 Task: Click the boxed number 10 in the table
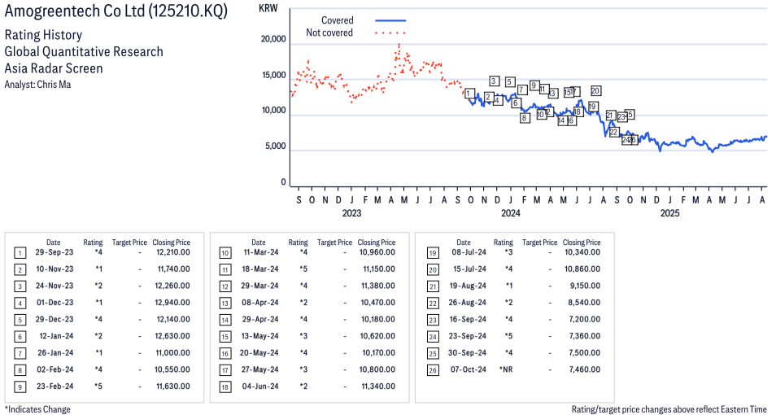click(225, 253)
